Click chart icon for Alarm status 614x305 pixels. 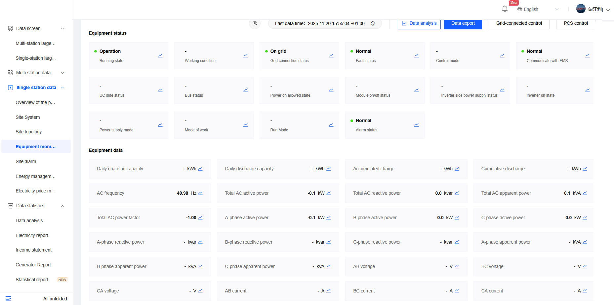click(416, 125)
